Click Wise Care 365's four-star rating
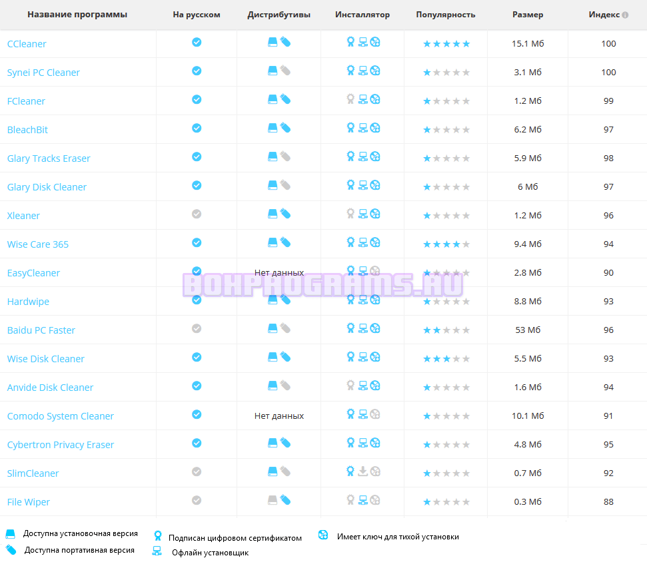Viewport: 647px width, 570px height. coord(446,244)
